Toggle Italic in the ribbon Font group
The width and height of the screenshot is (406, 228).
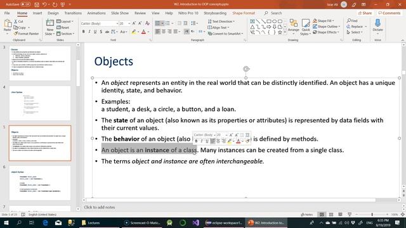click(89, 32)
